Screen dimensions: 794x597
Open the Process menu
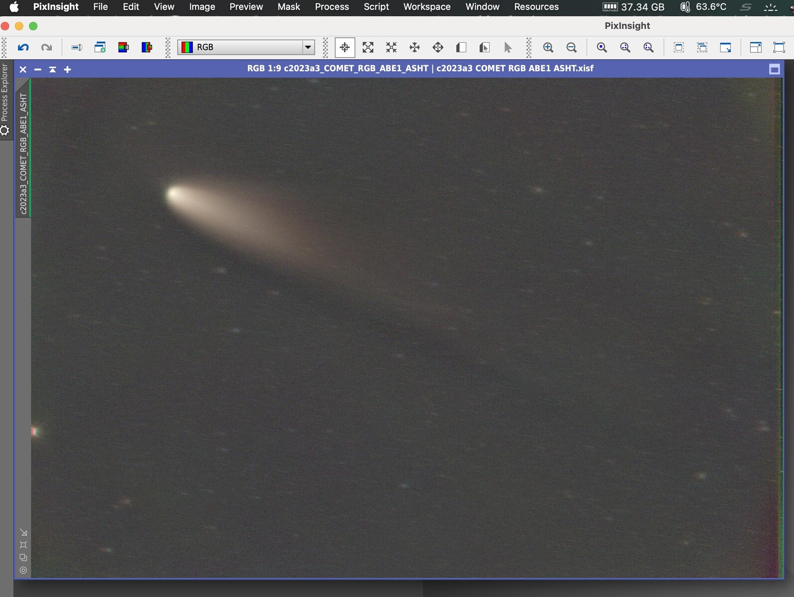pos(332,7)
